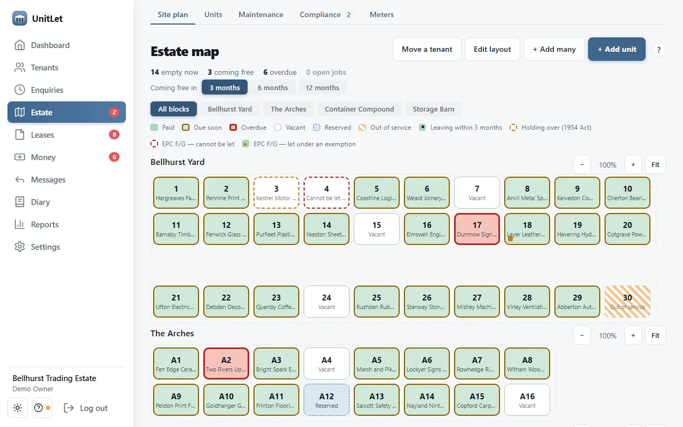Image resolution: width=683 pixels, height=427 pixels.
Task: Filter map to Storage Barn block
Action: click(x=433, y=109)
